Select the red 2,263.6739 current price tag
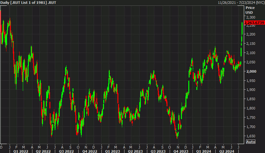The image size is (265, 153). point(254,23)
